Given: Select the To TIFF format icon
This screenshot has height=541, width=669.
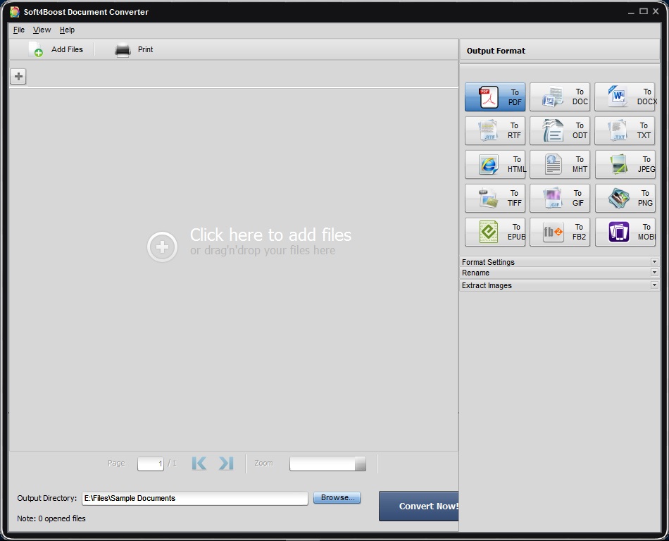Looking at the screenshot, I should [x=495, y=198].
